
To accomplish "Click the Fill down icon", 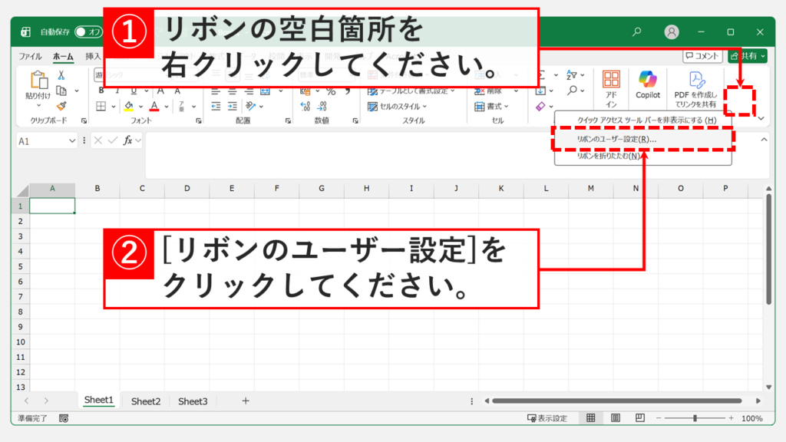I will (540, 91).
